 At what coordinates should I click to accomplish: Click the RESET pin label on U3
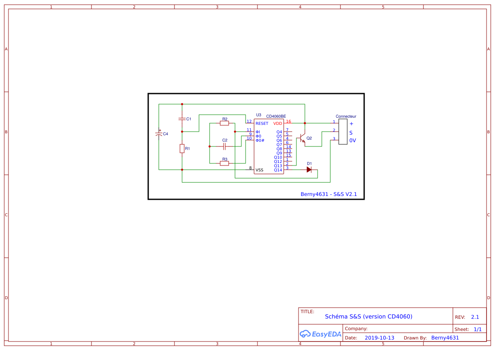pos(262,124)
